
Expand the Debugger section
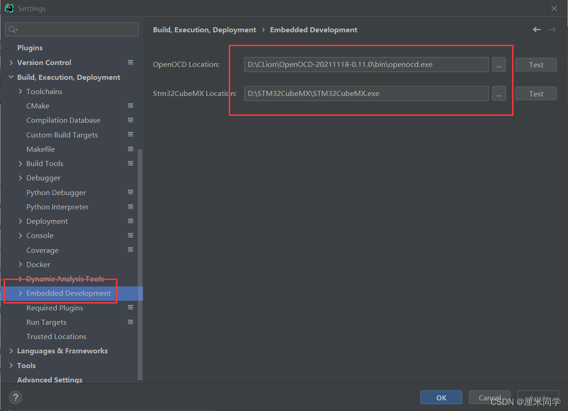point(20,178)
